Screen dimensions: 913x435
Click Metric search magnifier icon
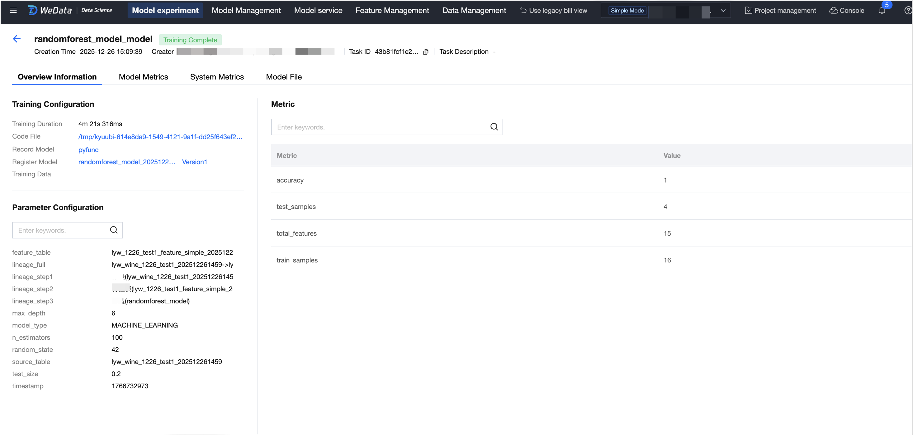pyautogui.click(x=494, y=127)
